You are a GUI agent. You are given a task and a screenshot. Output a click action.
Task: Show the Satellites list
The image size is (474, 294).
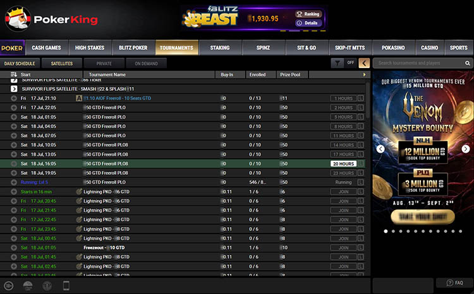62,63
